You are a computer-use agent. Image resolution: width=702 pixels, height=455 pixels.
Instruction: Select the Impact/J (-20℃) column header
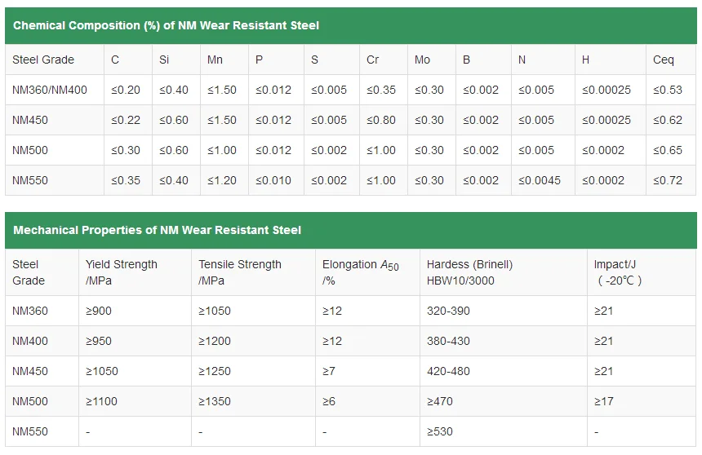(x=618, y=272)
